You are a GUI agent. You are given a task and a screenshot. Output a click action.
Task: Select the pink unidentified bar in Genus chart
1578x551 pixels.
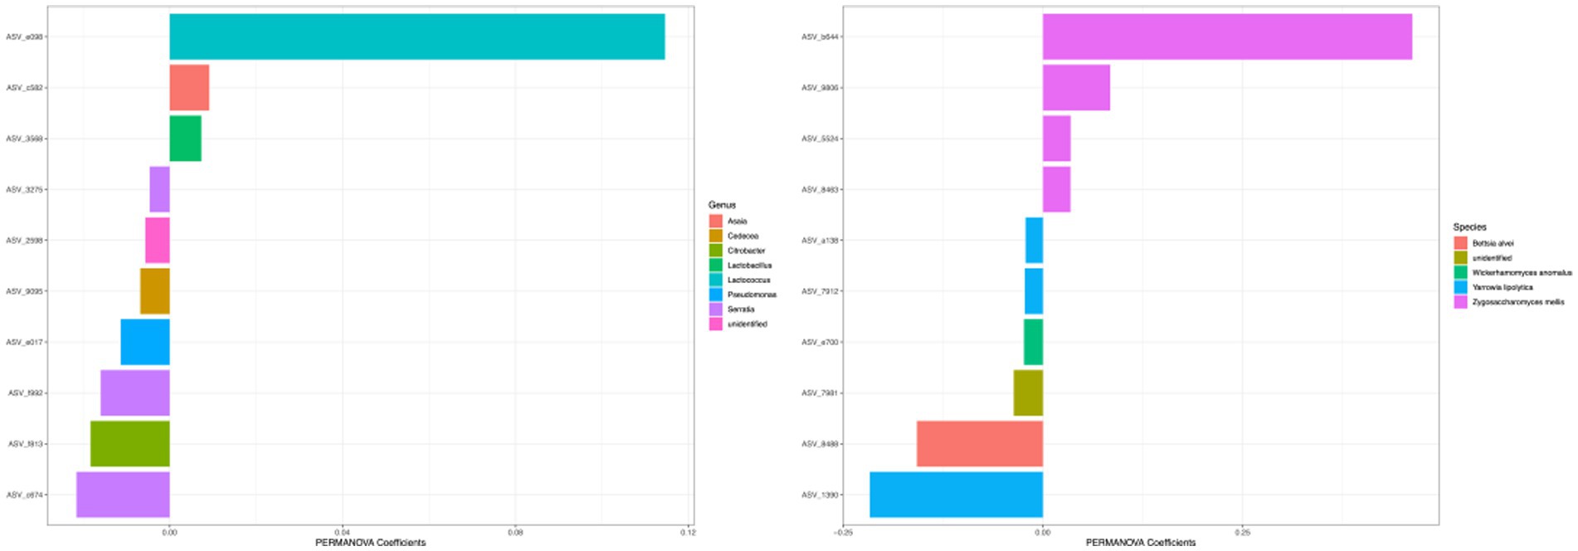[158, 241]
